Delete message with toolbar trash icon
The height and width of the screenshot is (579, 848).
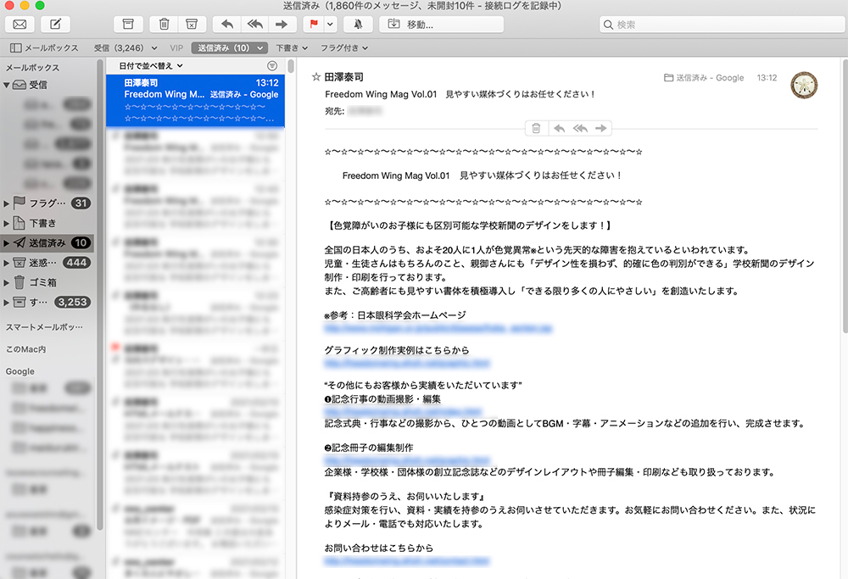[165, 25]
